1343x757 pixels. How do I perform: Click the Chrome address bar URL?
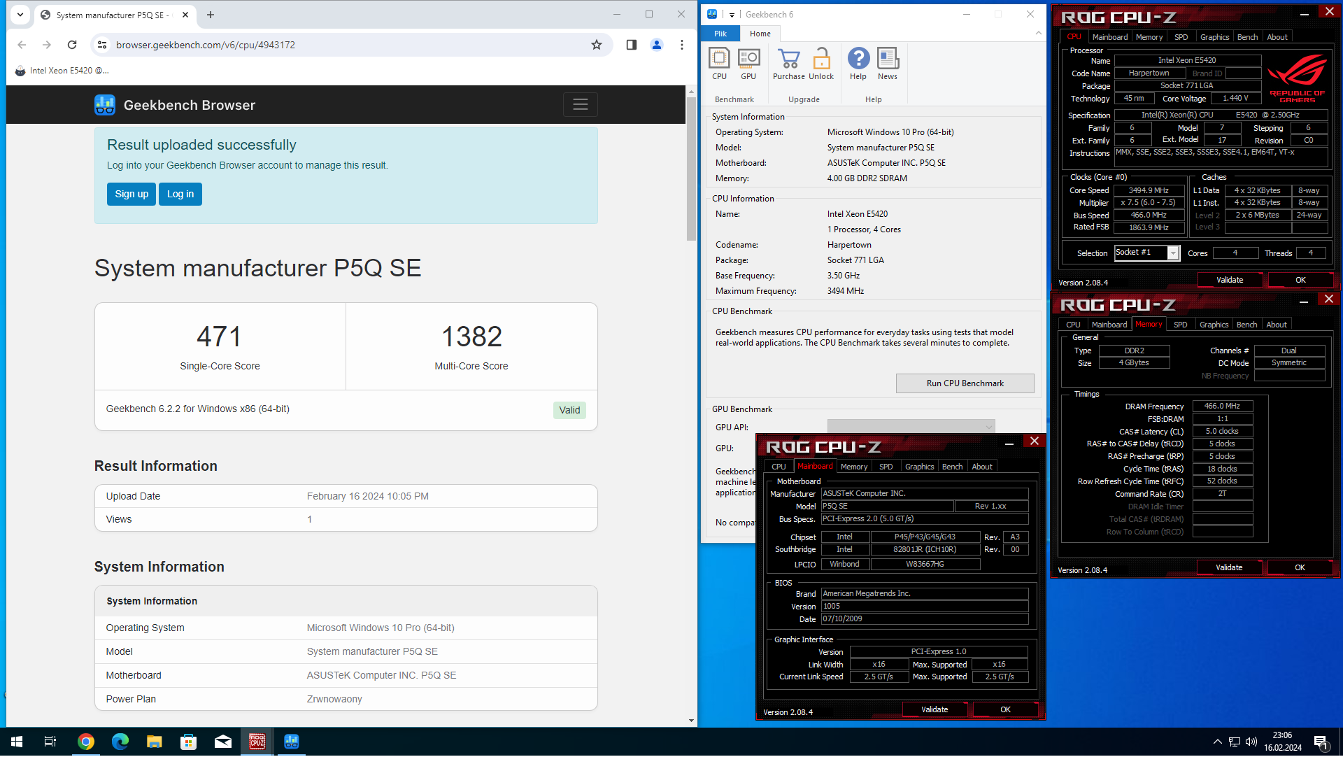[206, 45]
